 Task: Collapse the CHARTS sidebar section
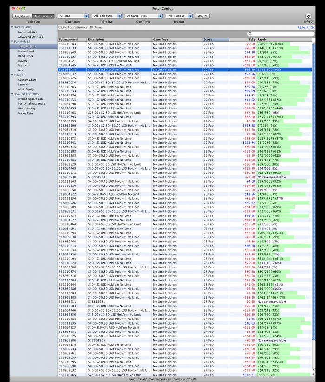12,75
